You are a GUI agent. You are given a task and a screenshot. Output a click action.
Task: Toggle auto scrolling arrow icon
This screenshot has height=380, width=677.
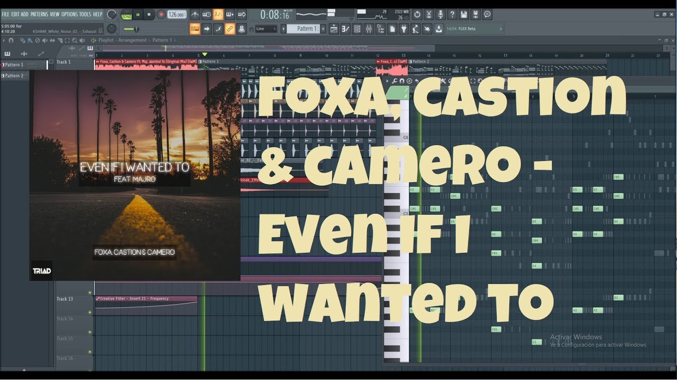click(206, 29)
